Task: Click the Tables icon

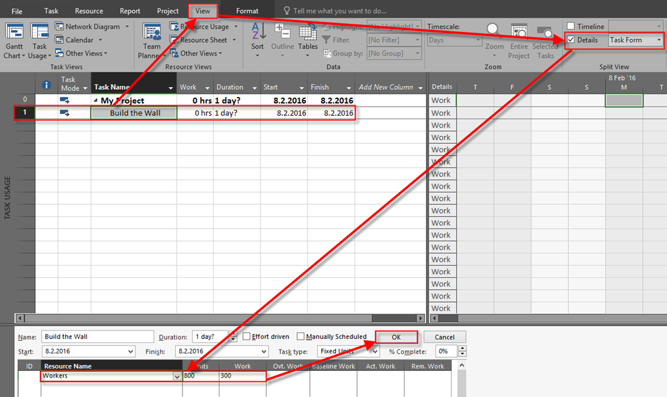Action: 308,31
